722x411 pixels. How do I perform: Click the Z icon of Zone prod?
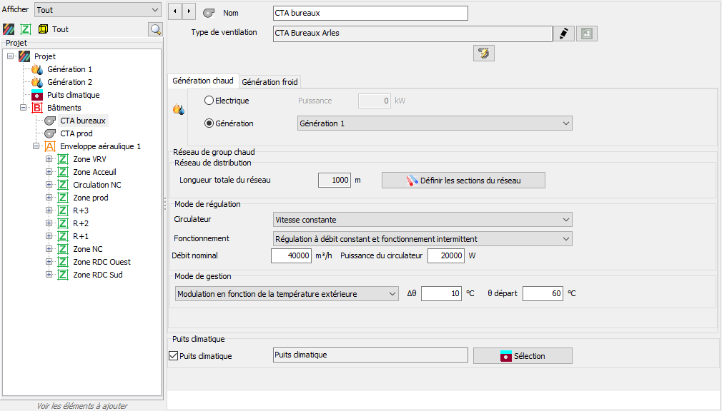(x=63, y=198)
